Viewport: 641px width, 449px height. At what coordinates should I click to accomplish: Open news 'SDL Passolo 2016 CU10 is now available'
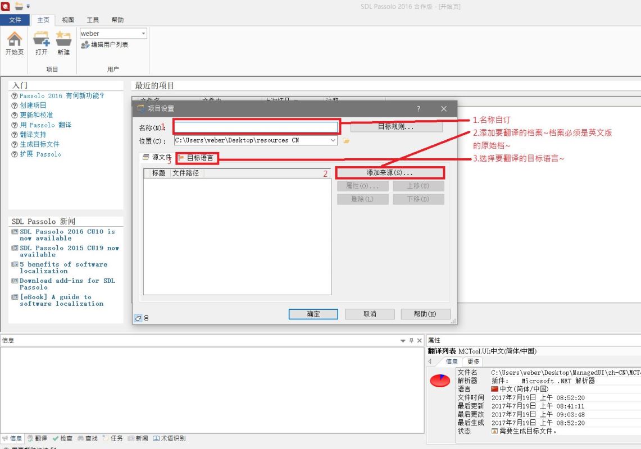point(67,235)
